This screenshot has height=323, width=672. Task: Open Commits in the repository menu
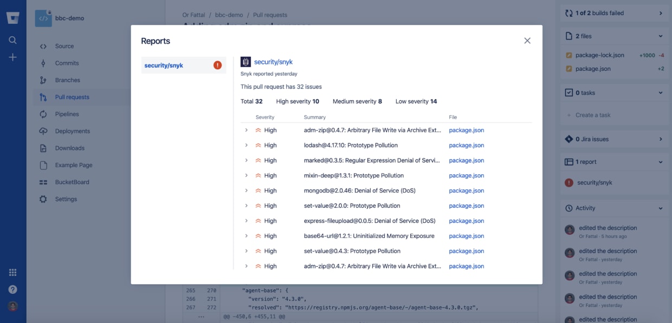pyautogui.click(x=67, y=63)
